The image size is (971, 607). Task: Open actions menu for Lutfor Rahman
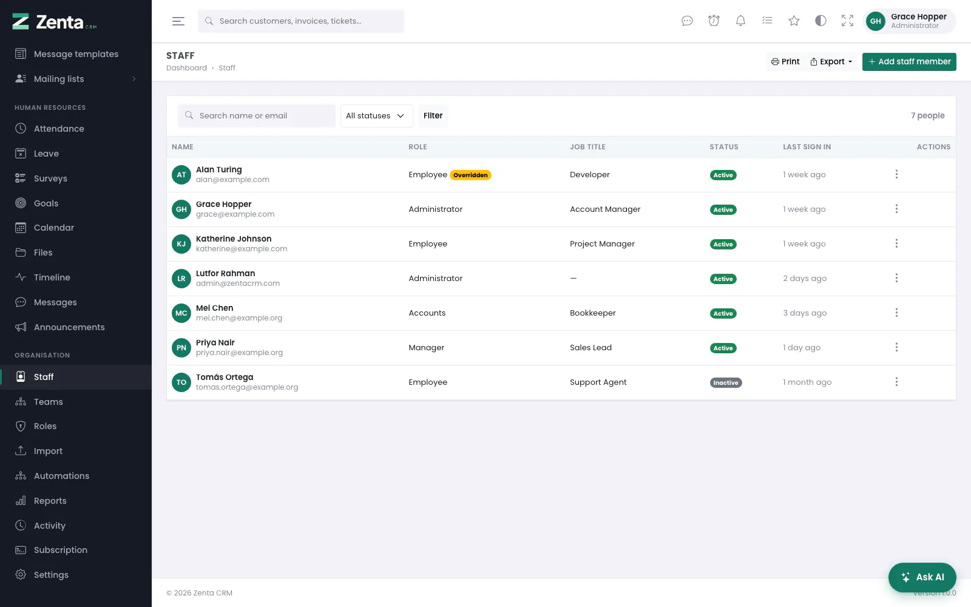click(x=896, y=279)
